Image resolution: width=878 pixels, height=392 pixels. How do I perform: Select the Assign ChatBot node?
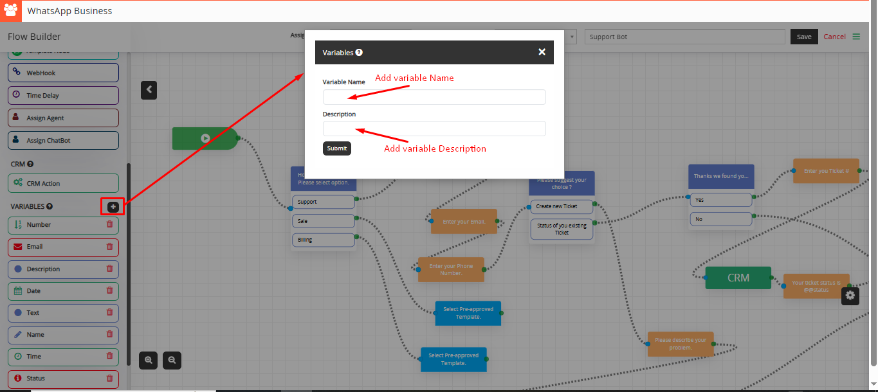click(64, 140)
